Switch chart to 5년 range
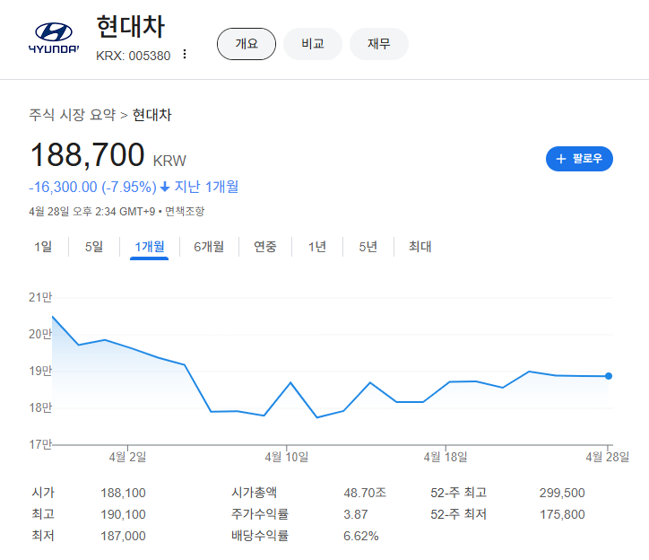The image size is (649, 560). coord(368,247)
